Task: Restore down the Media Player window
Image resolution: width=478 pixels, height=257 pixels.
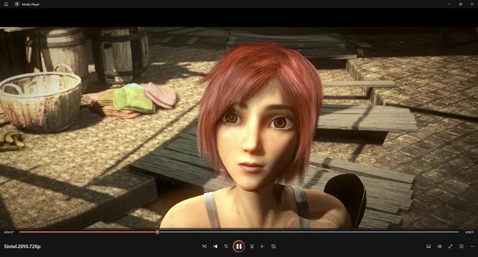Action: 460,4
